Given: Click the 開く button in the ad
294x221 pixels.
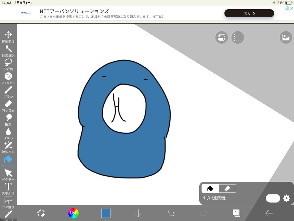Looking at the screenshot, I should pyautogui.click(x=249, y=13).
